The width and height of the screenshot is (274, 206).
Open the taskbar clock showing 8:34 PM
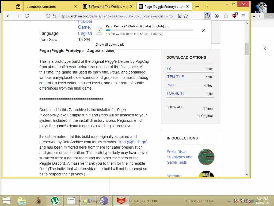pyautogui.click(x=262, y=201)
